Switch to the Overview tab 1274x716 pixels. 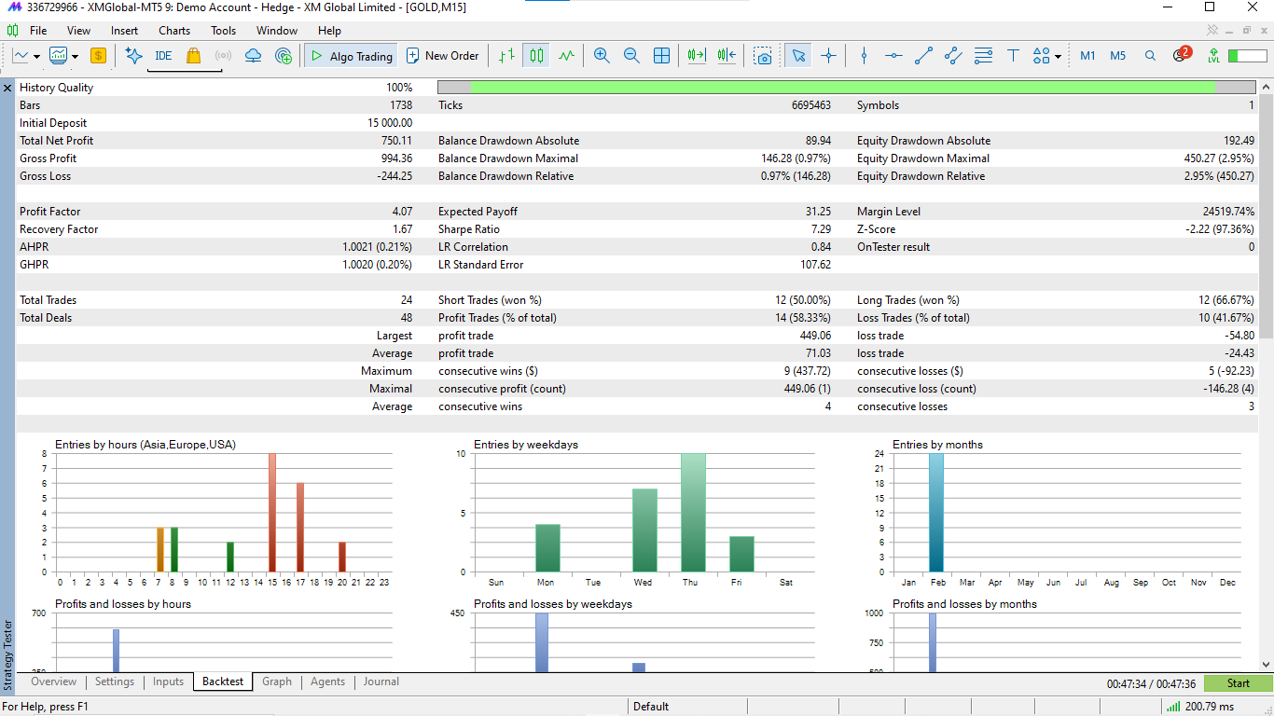coord(54,682)
